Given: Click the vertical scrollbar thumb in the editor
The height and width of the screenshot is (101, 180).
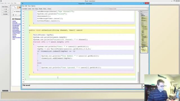Looking at the screenshot, I should coord(138,77).
